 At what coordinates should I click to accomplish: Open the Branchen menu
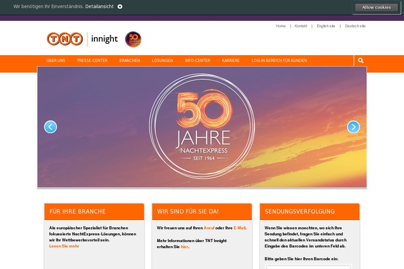[x=129, y=61]
